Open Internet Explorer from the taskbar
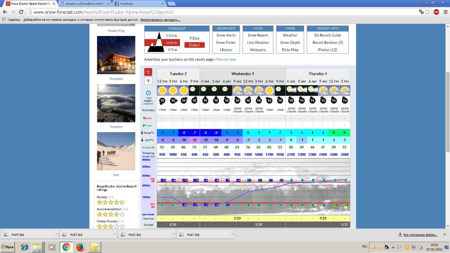Image resolution: width=450 pixels, height=253 pixels. 24,247
